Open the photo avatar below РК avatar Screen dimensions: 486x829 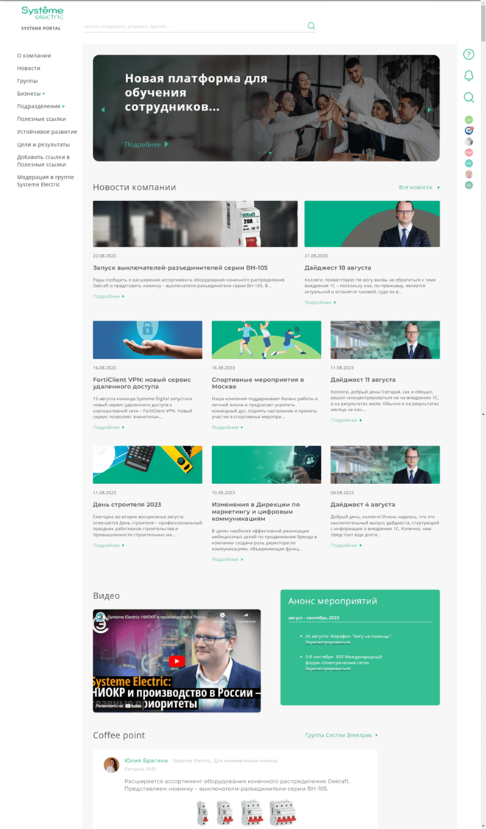[x=468, y=174]
